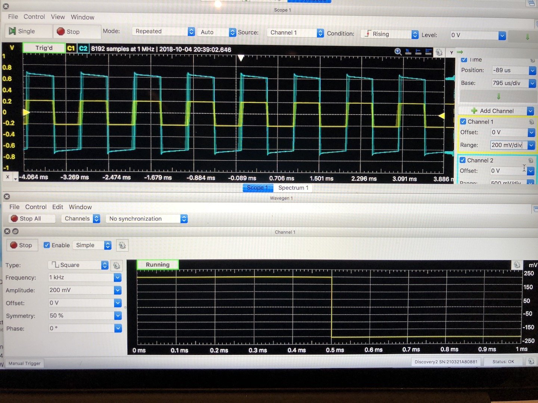Open the Time Position dropdown arrow
This screenshot has height=403, width=538.
tap(532, 71)
